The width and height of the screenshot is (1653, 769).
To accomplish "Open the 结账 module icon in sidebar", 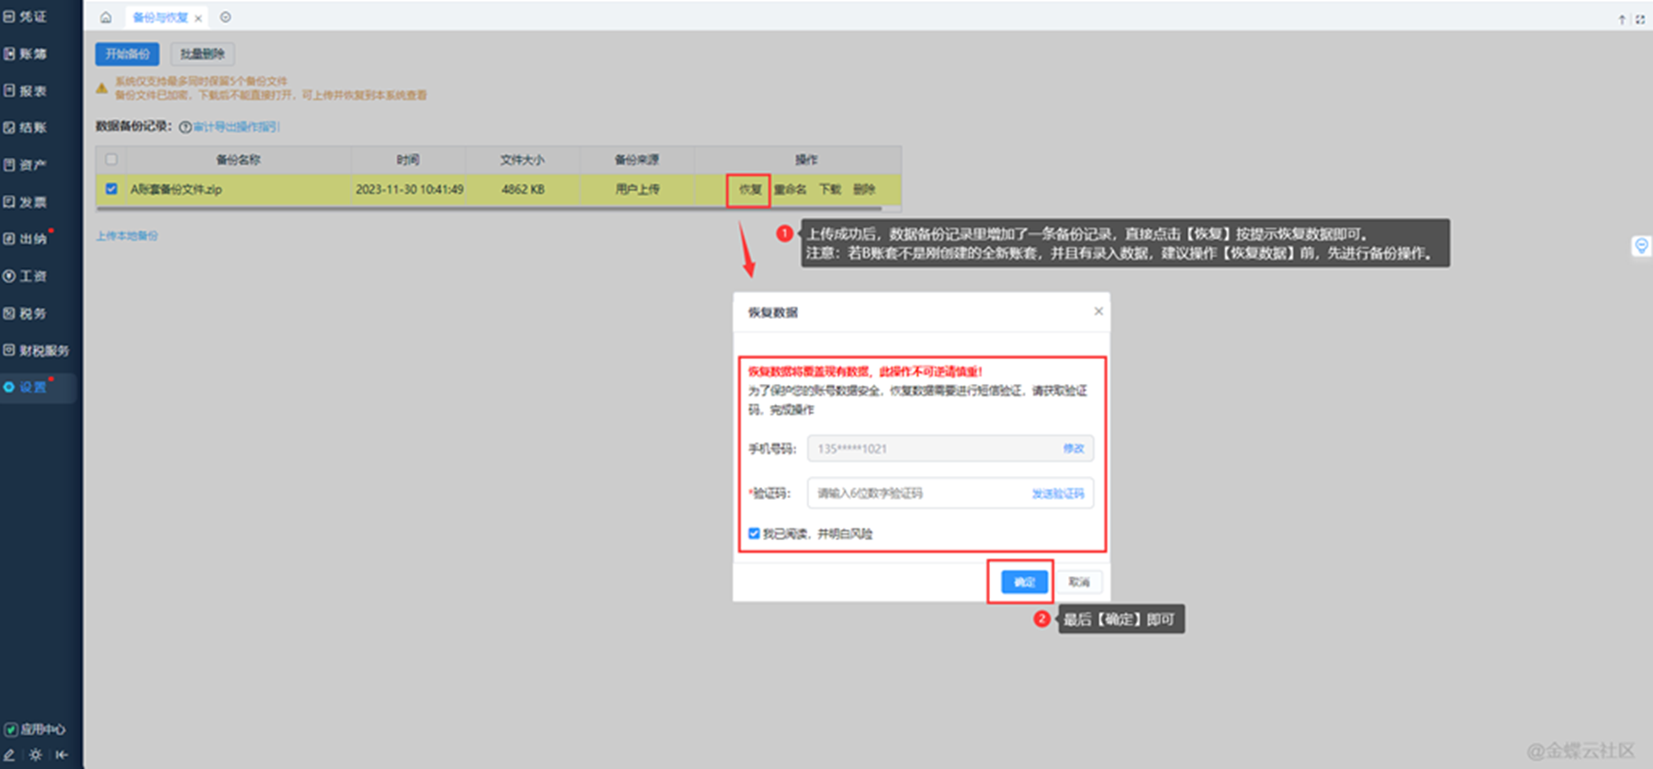I will [x=9, y=128].
